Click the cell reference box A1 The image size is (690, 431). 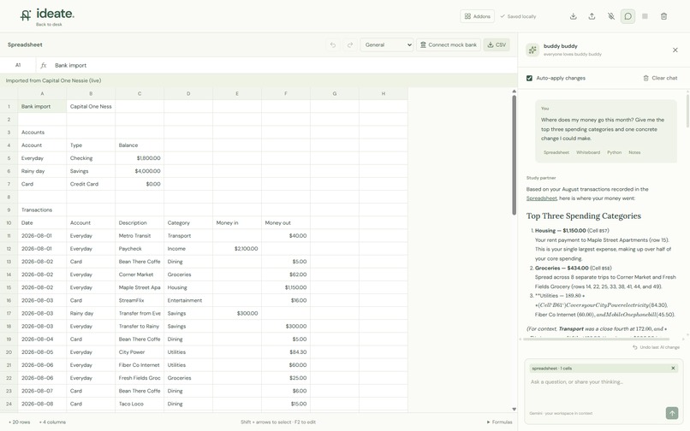click(x=18, y=65)
